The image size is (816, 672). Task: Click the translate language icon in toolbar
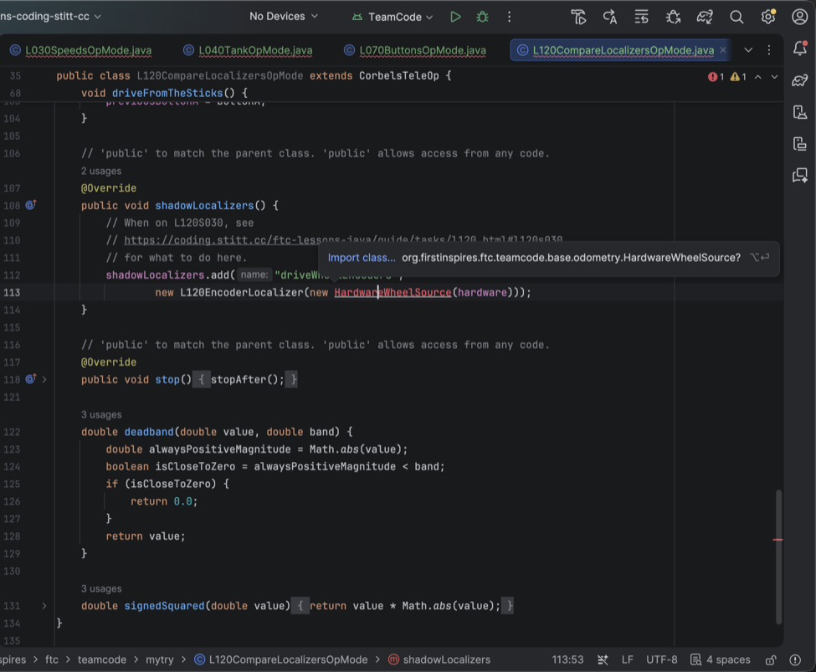(x=610, y=18)
